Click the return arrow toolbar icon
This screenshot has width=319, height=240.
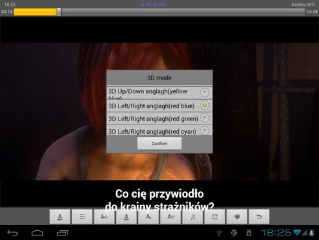pyautogui.click(x=259, y=217)
